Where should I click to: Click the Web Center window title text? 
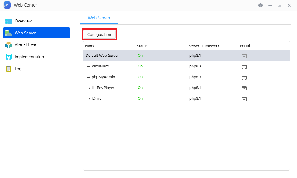(25, 5)
